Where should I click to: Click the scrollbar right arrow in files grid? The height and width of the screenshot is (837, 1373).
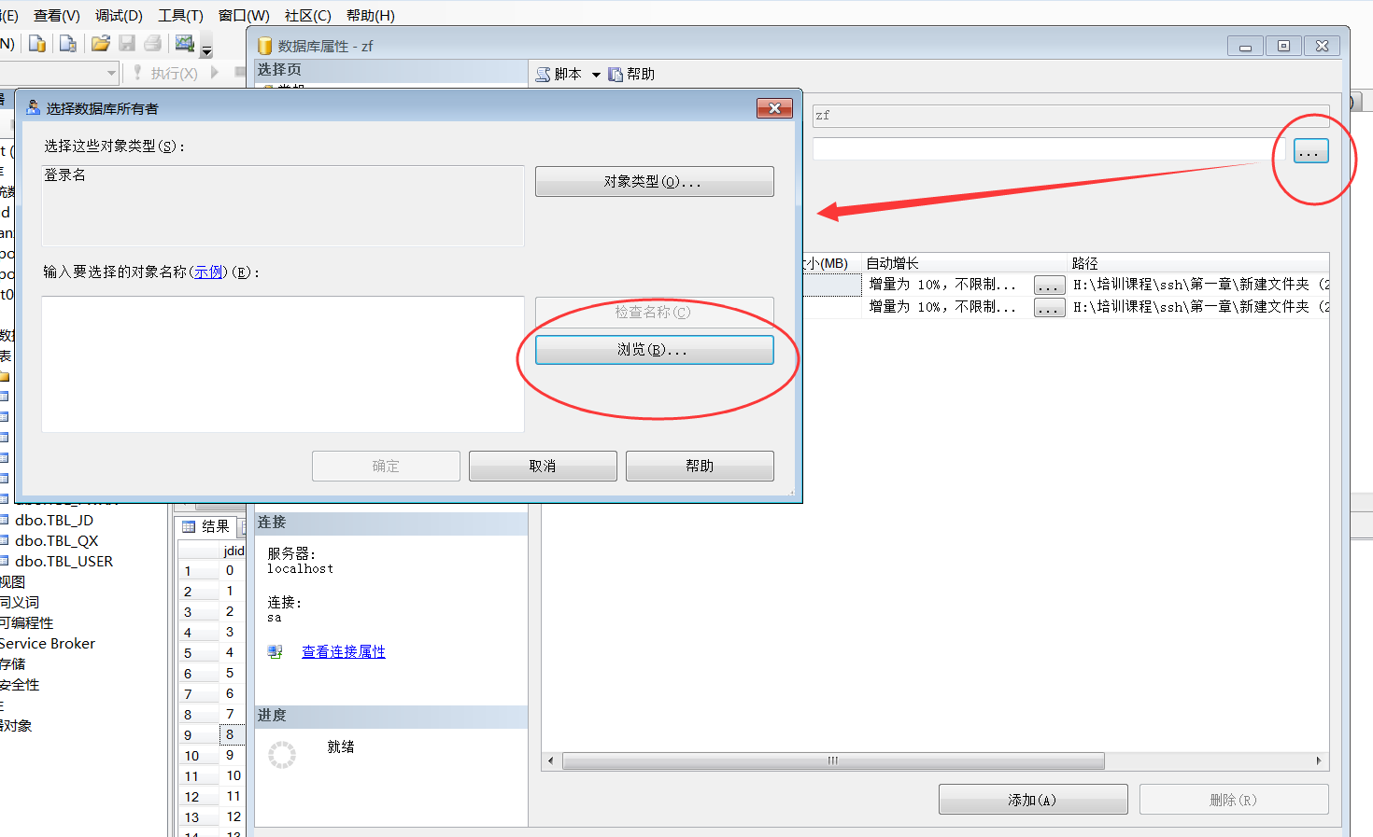click(x=1319, y=761)
